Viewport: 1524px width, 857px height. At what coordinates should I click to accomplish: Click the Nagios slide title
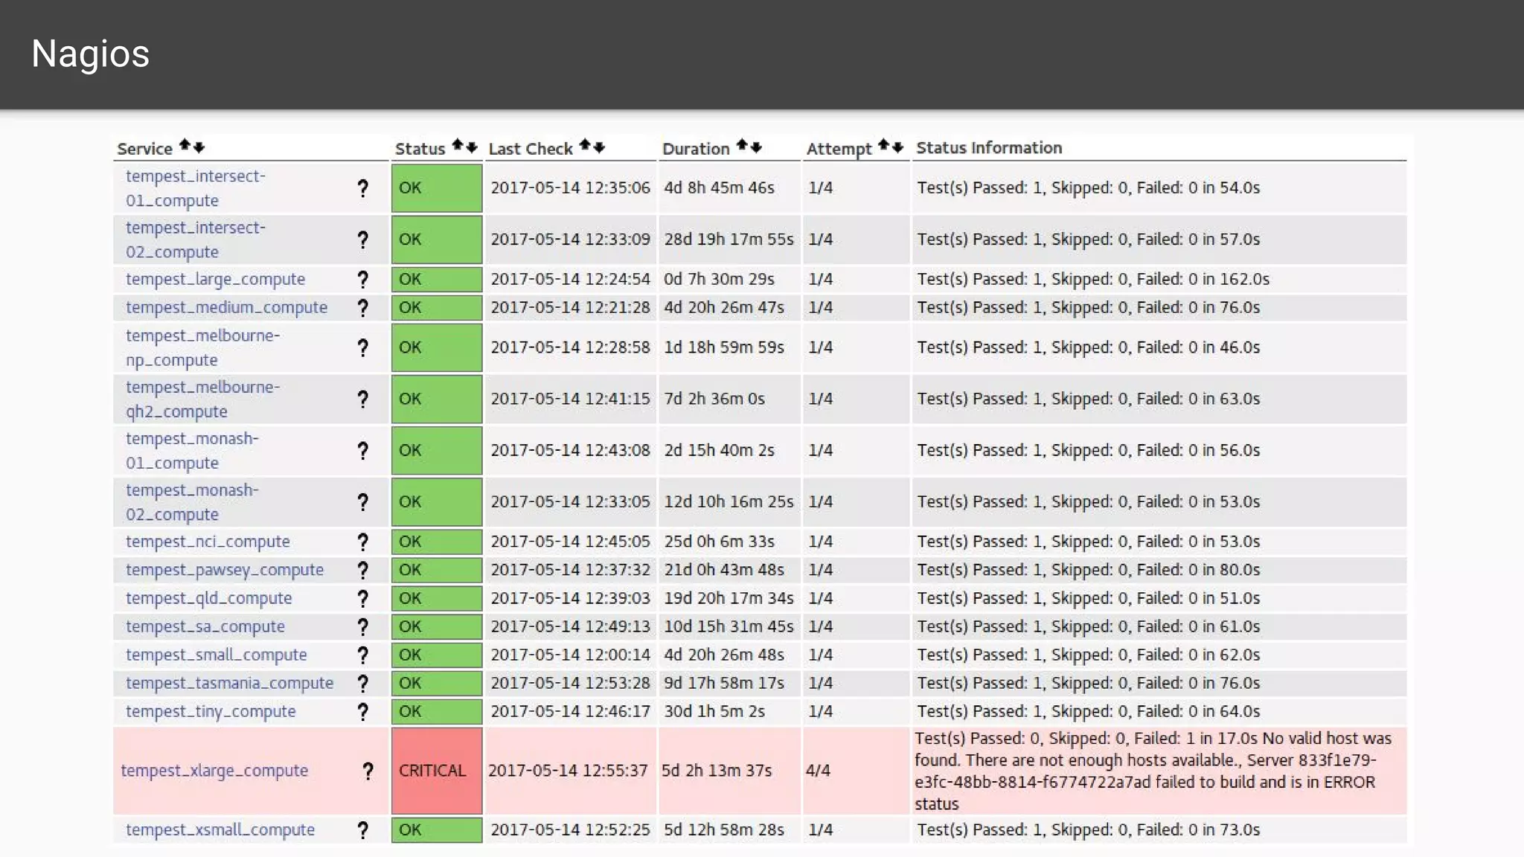90,54
